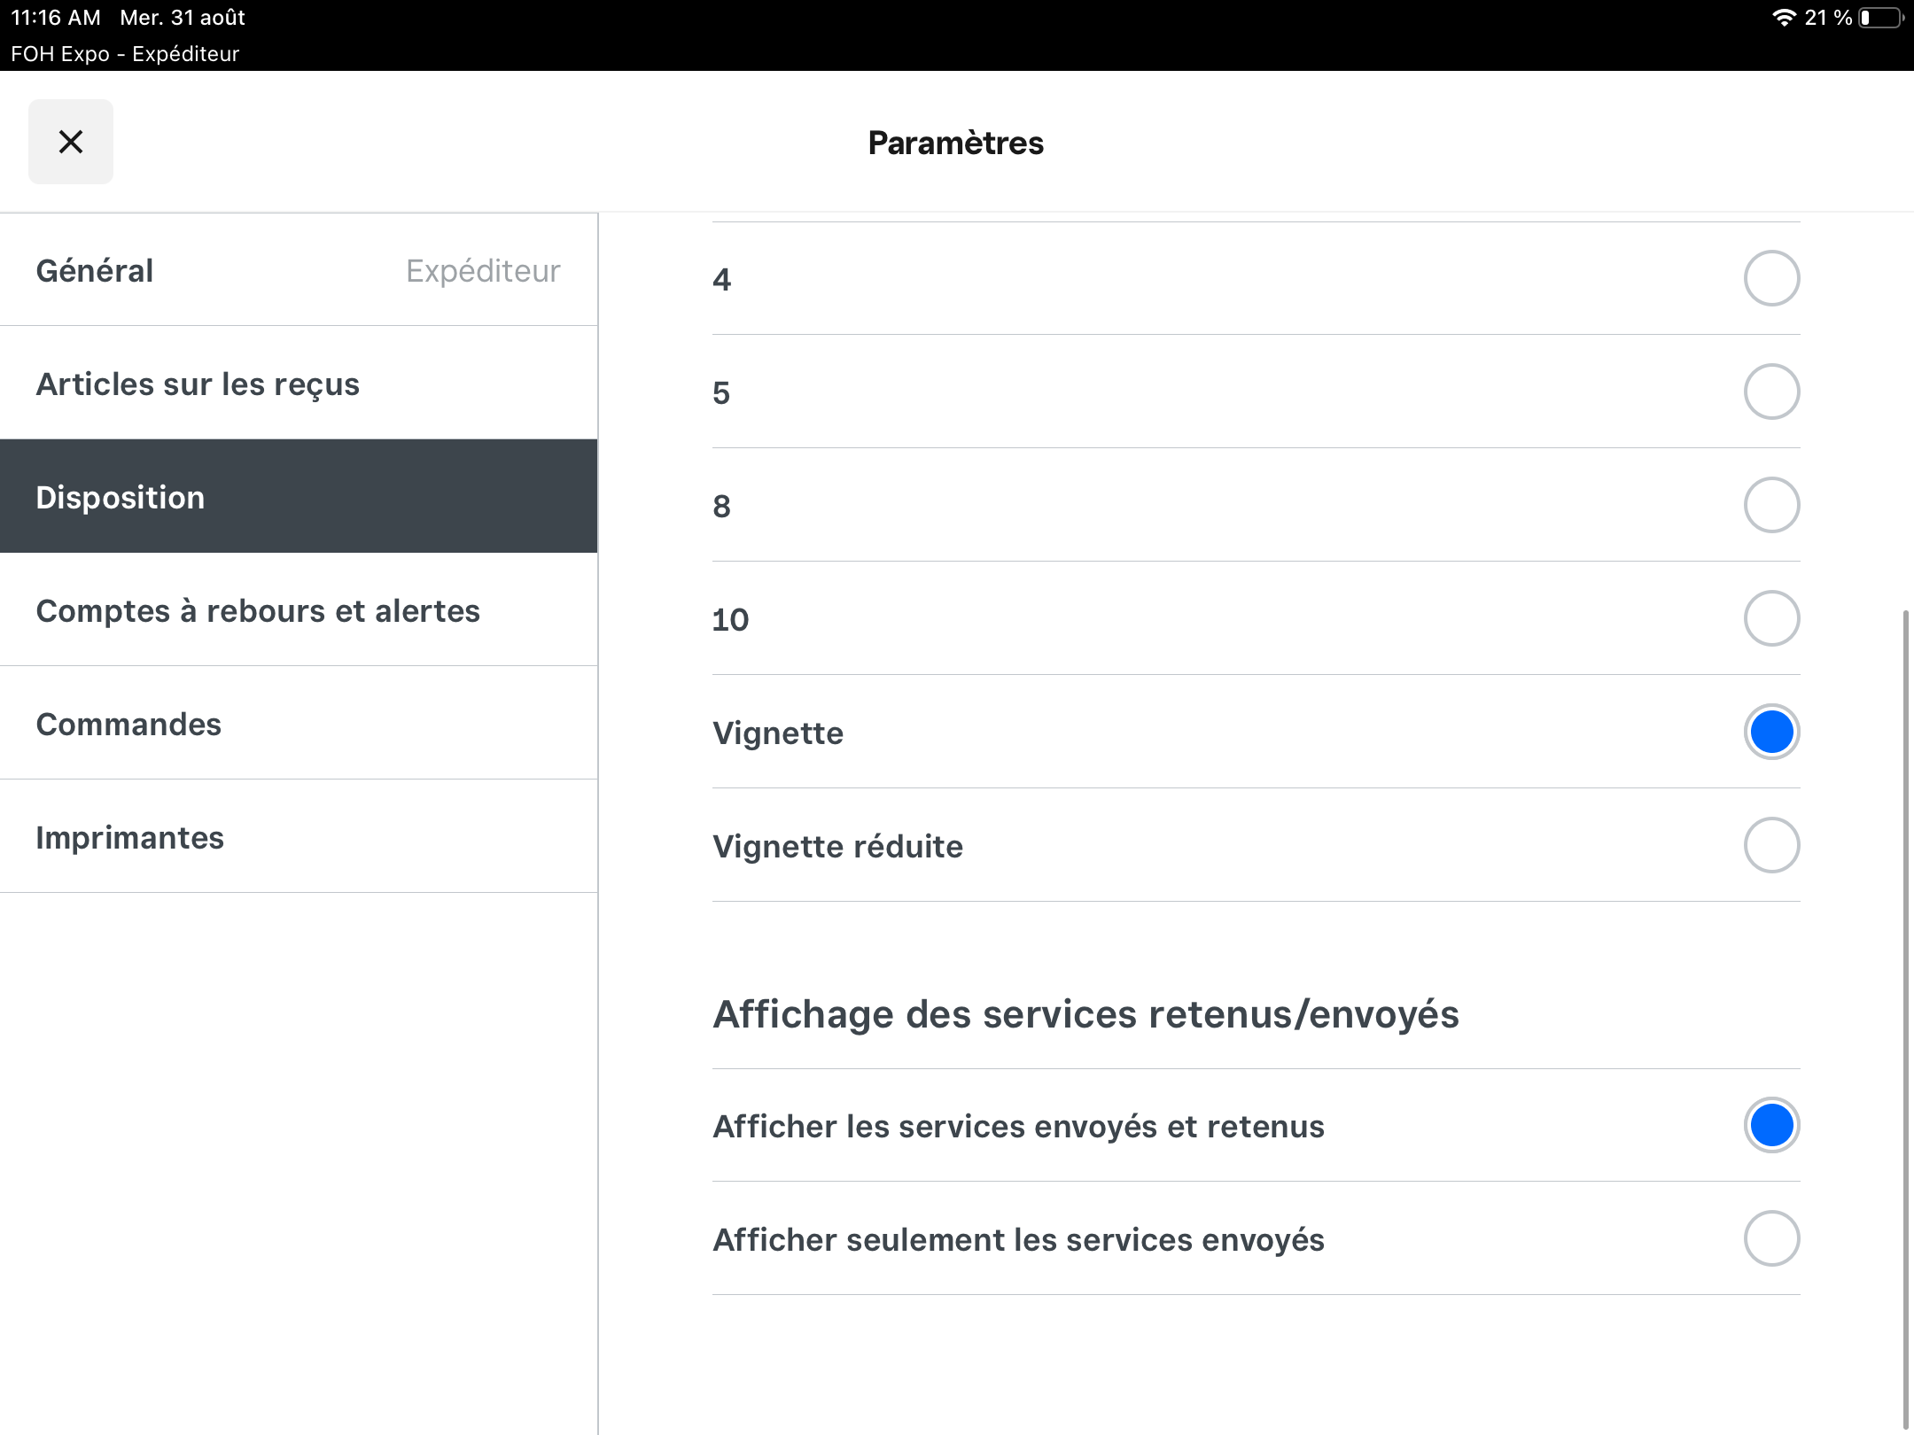Close the Paramètres screen with X
1914x1435 pixels.
(x=71, y=142)
